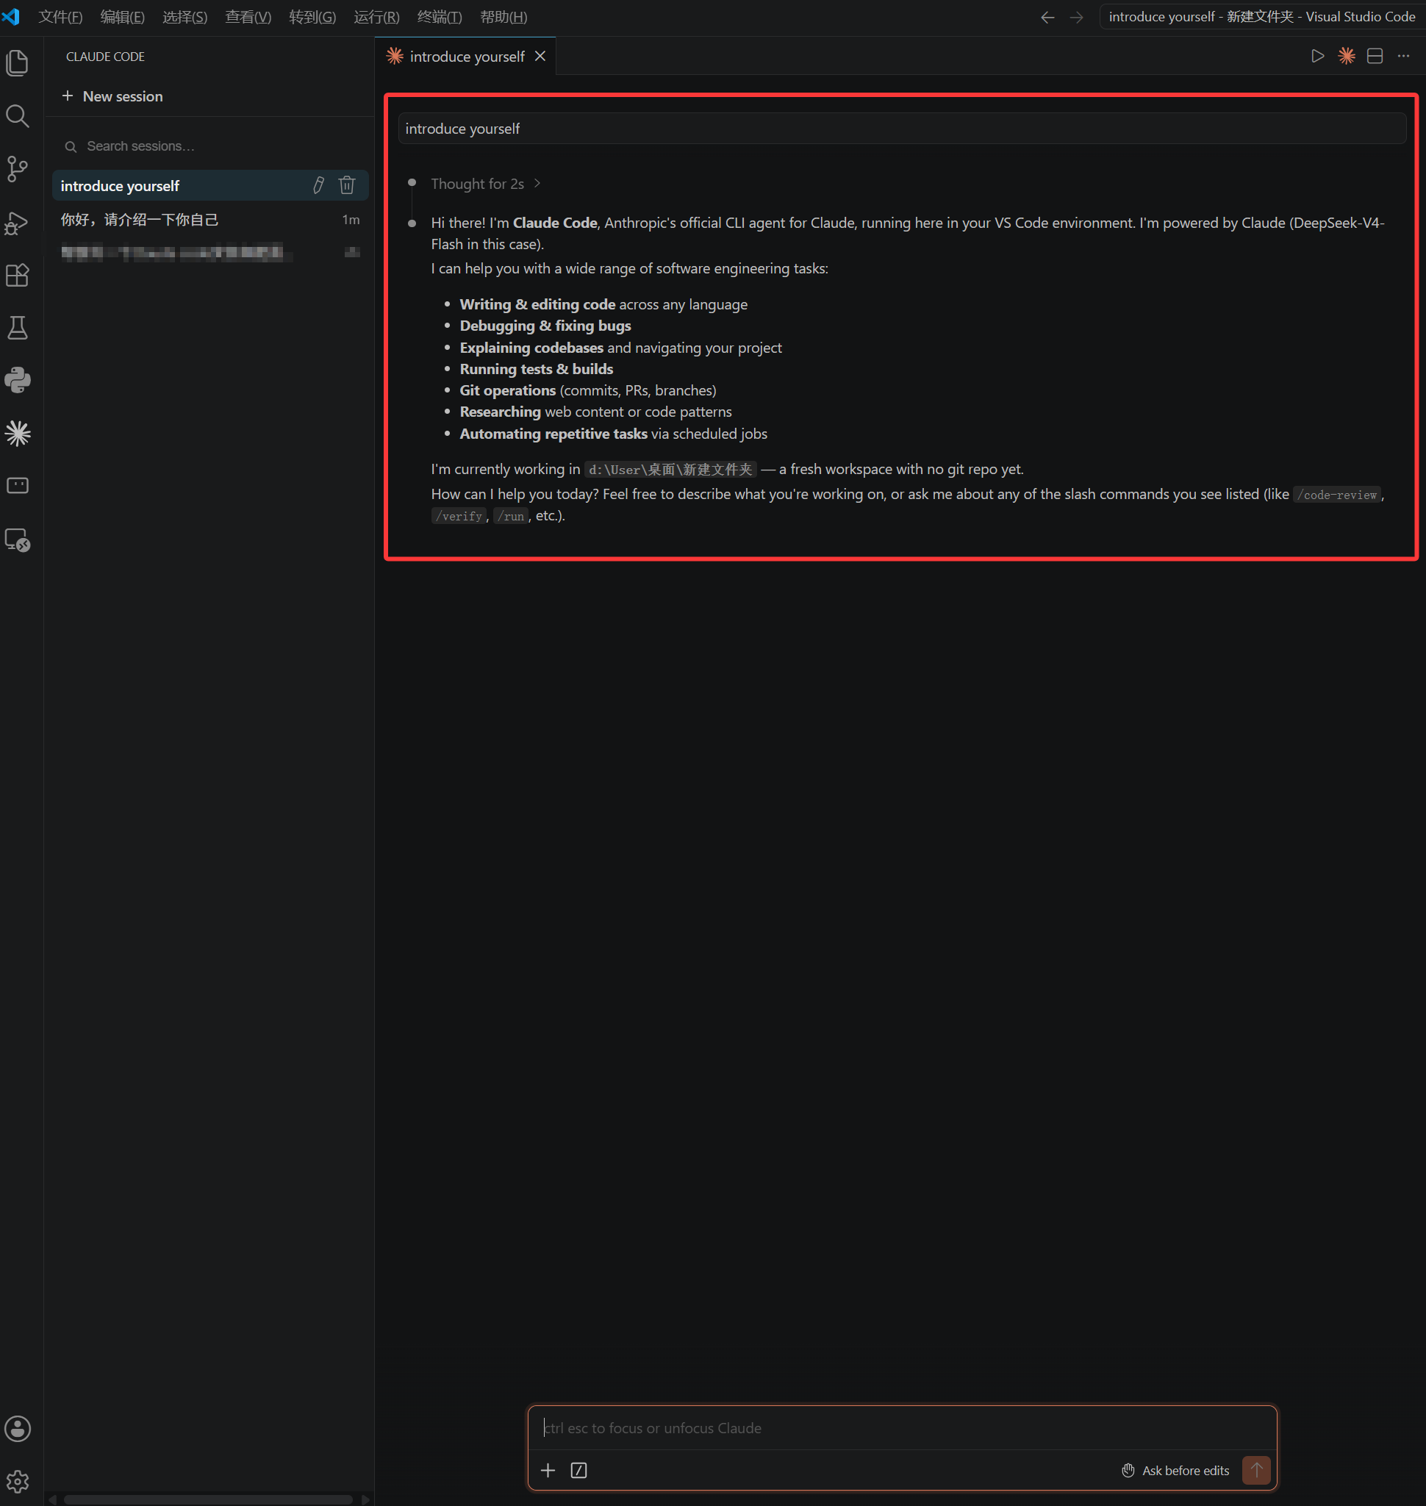
Task: Open the 帮助(H) menu
Action: tap(504, 17)
